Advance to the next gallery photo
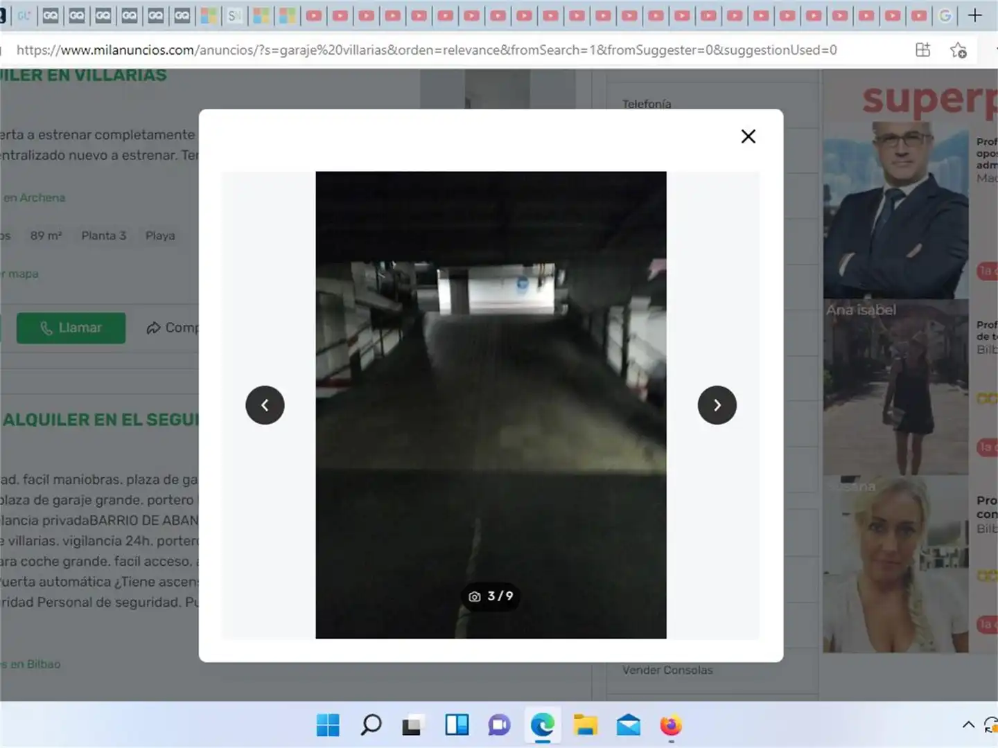This screenshot has height=748, width=998. (717, 405)
